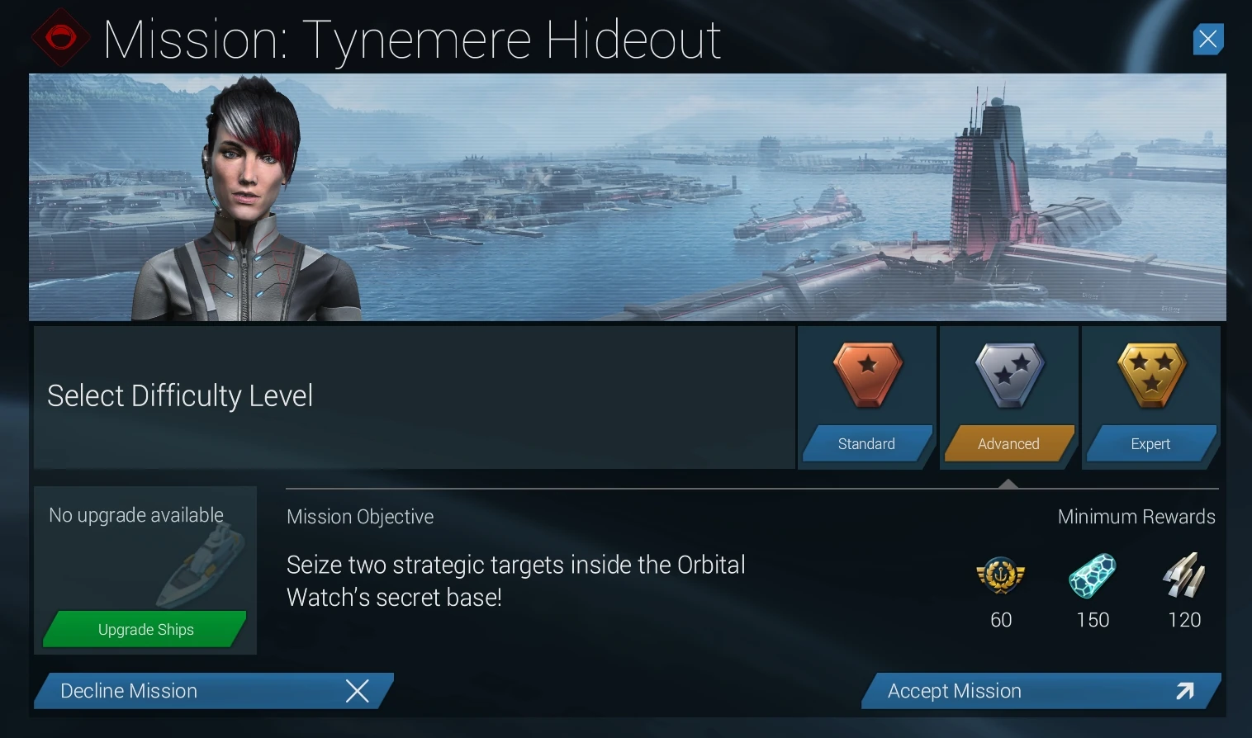Image resolution: width=1252 pixels, height=738 pixels.
Task: Click the teal crystal reward icon
Action: click(x=1093, y=575)
